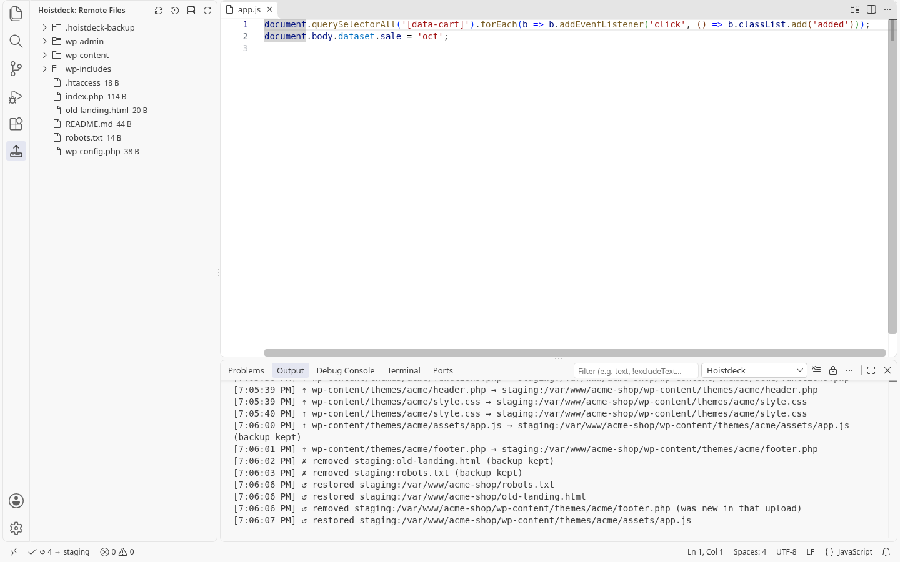Open Output panel's more actions menu

[849, 370]
